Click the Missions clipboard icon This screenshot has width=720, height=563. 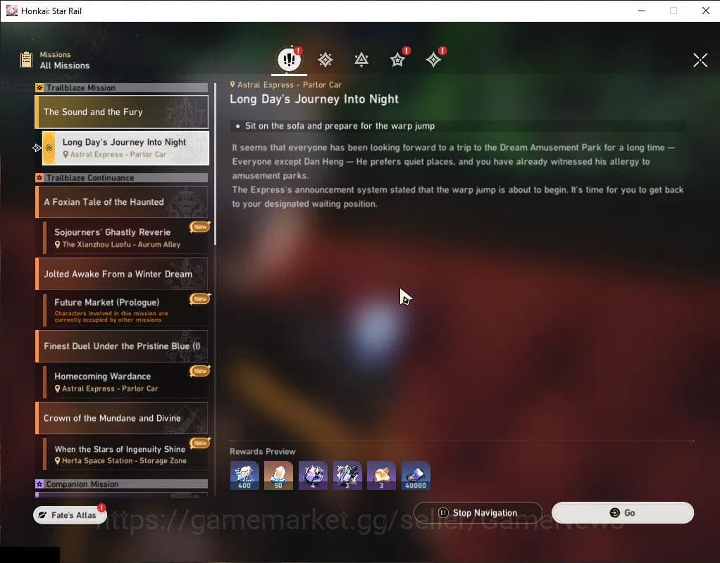tap(26, 60)
